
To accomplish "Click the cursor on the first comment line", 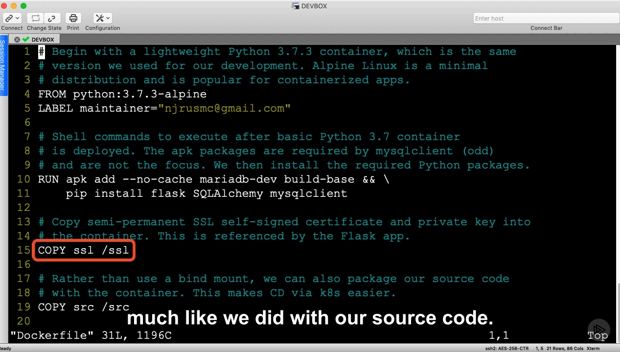I will coord(42,51).
